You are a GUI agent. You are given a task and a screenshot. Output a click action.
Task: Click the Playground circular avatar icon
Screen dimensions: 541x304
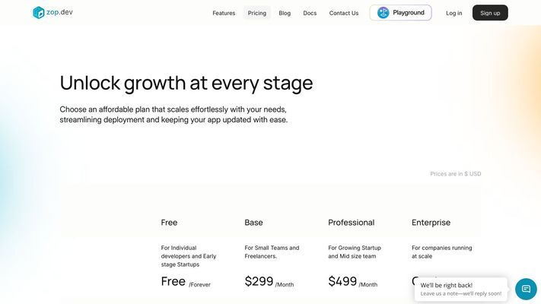[383, 13]
